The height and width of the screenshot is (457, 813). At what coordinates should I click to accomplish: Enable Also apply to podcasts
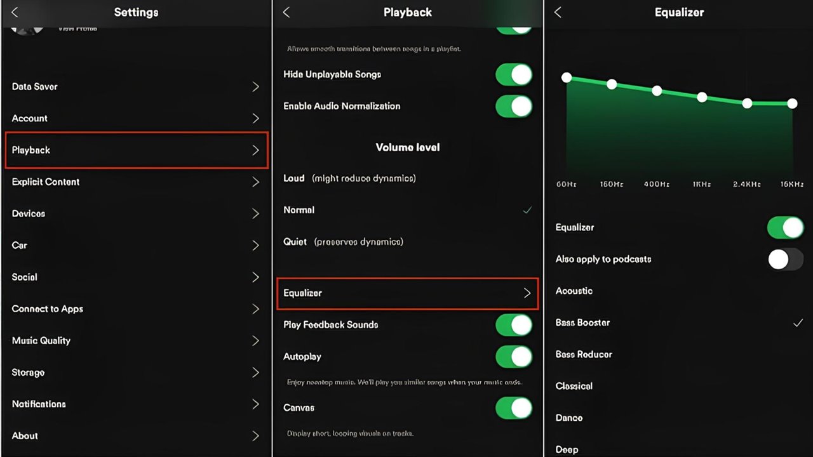[x=785, y=259]
